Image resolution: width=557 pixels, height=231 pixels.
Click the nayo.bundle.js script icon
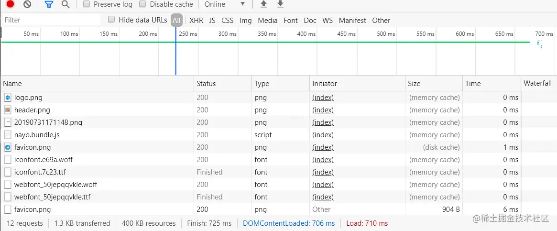point(8,135)
